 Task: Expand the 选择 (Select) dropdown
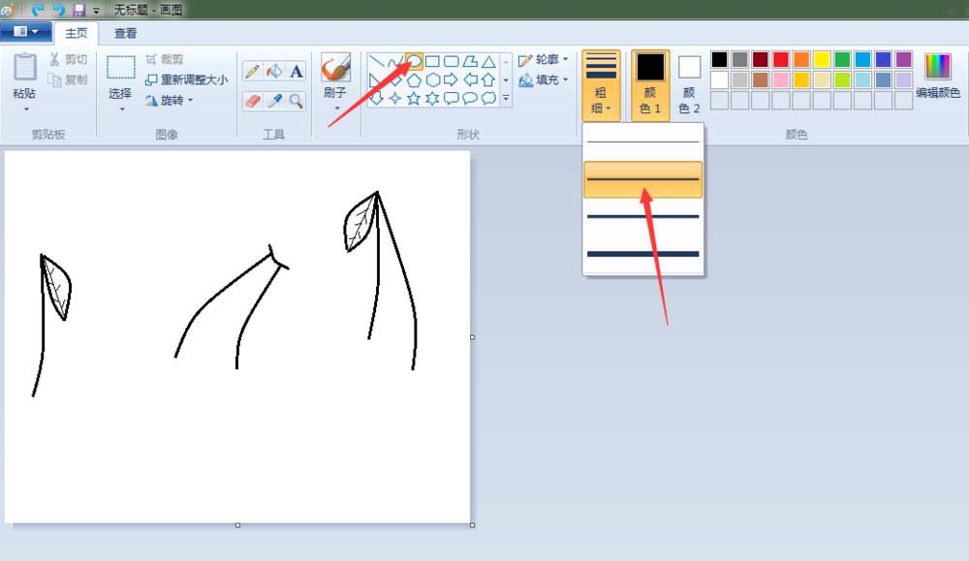122,109
